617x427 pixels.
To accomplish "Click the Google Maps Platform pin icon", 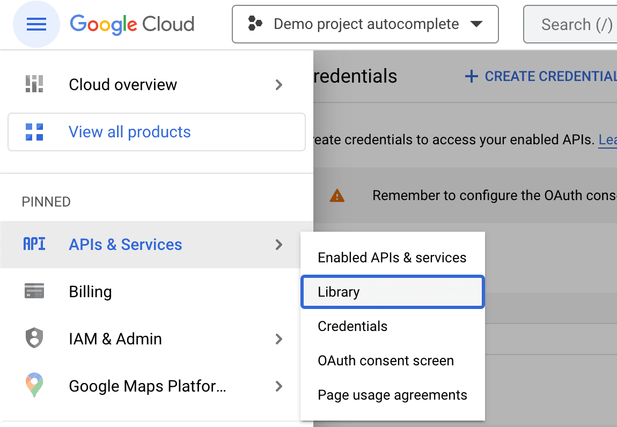I will point(34,385).
